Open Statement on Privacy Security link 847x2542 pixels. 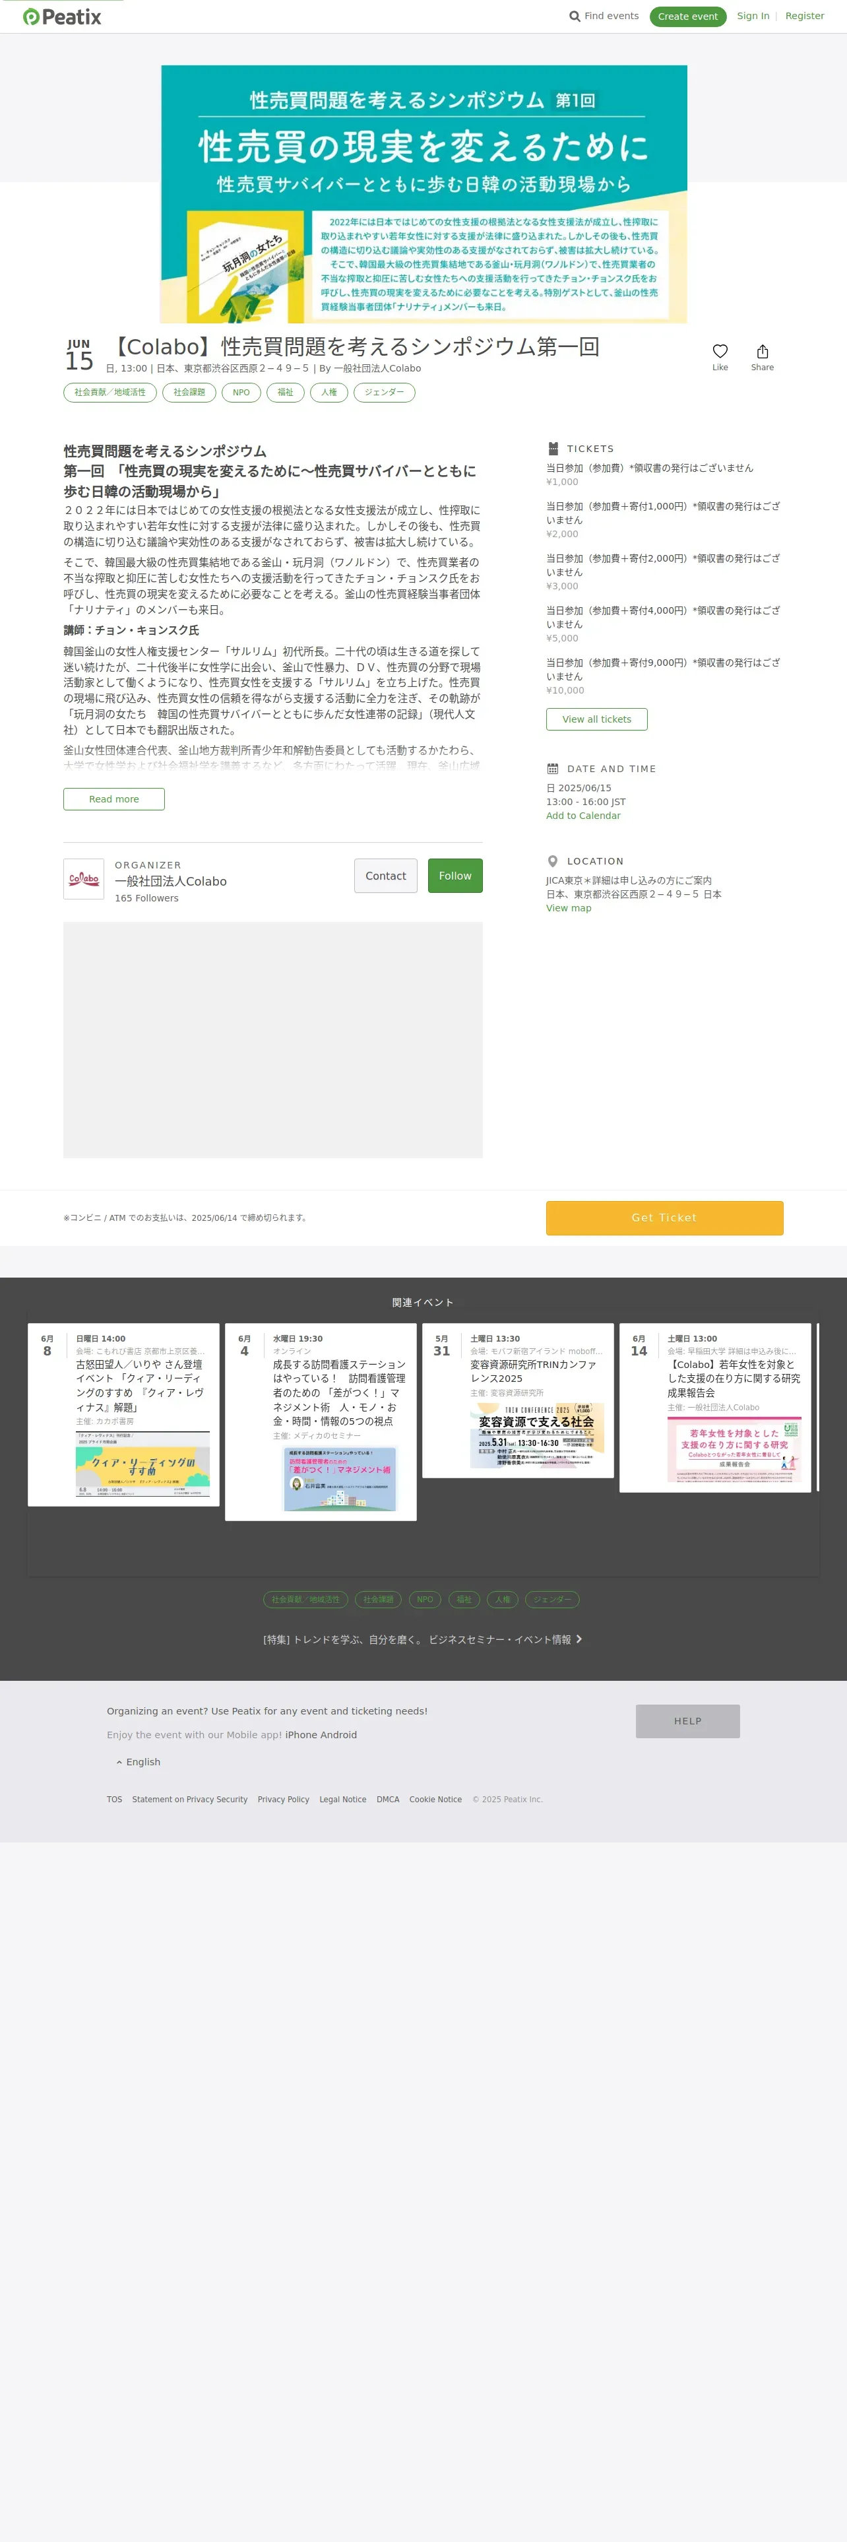(x=190, y=1799)
